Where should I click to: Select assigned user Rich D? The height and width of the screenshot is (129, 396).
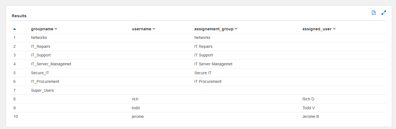coord(308,99)
